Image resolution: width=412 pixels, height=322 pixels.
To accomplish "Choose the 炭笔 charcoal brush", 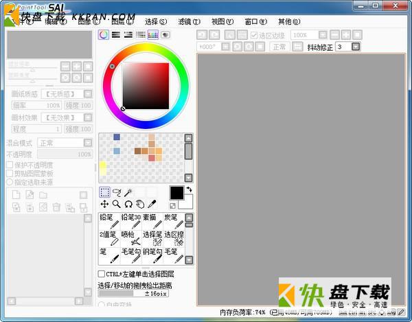I will tap(174, 221).
